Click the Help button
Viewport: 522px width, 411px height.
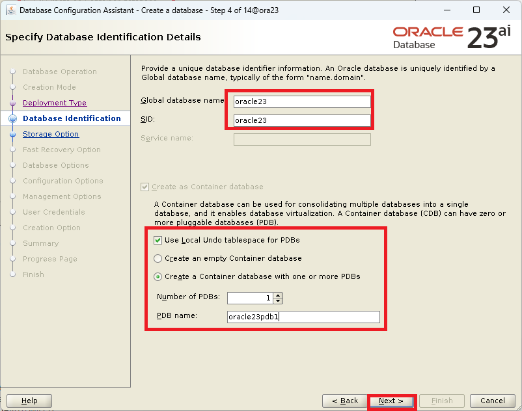pos(29,401)
